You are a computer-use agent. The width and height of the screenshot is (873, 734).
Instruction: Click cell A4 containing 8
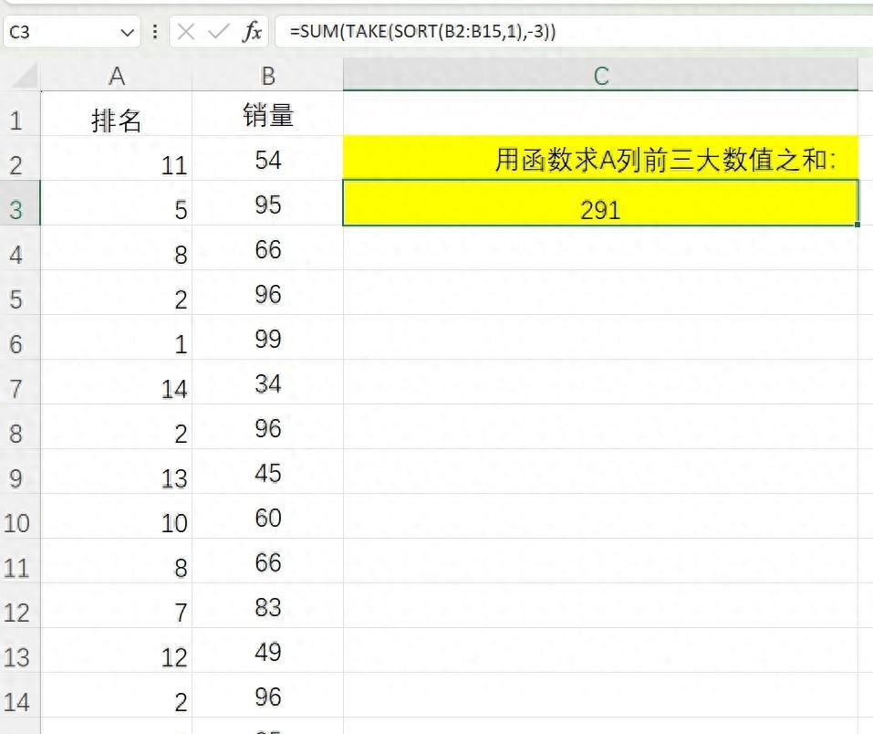117,248
